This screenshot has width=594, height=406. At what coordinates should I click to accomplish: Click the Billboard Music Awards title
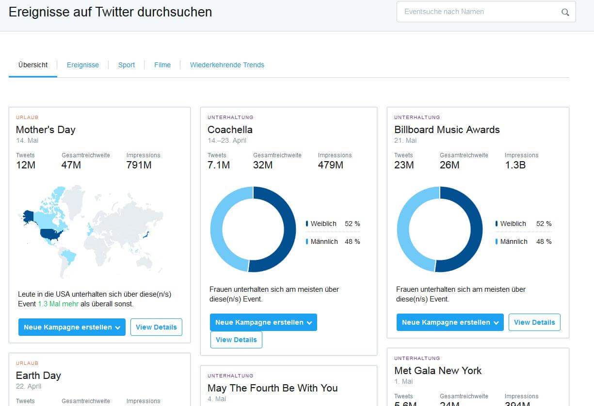pos(447,130)
